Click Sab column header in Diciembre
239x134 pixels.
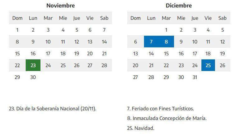pyautogui.click(x=223, y=18)
